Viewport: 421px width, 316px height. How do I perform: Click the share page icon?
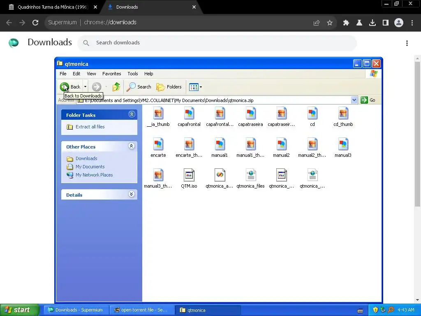coord(317,23)
